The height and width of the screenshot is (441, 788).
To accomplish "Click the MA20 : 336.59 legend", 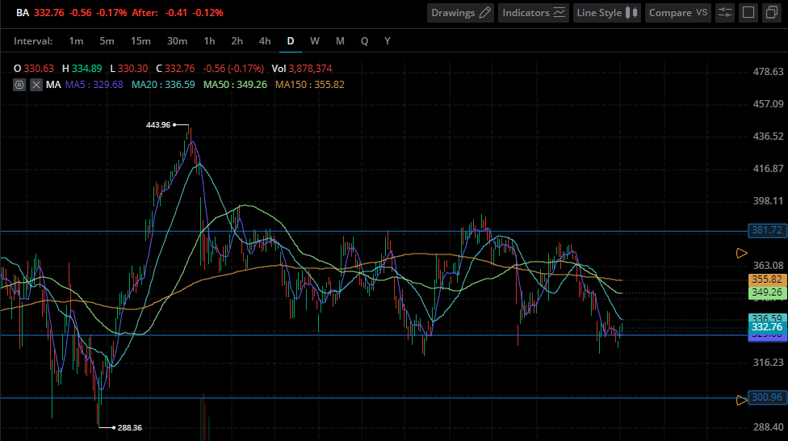I will 163,85.
